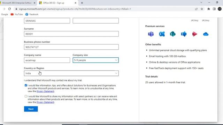
Task: Click the 'Other benefits' heading
Action: pos(153,44)
